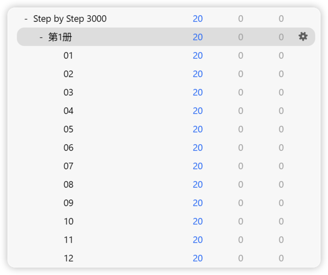Open subdeck 02

tap(68, 74)
